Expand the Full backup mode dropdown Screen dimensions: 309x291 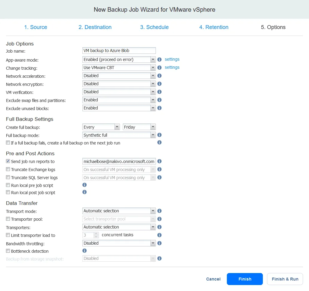(x=119, y=135)
